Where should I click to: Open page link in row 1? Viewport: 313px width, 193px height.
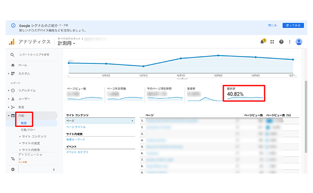[172, 120]
